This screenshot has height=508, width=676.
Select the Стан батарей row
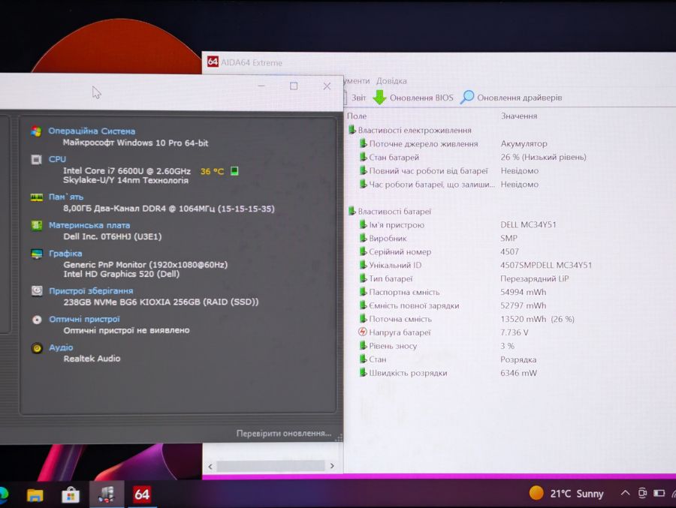pos(472,158)
